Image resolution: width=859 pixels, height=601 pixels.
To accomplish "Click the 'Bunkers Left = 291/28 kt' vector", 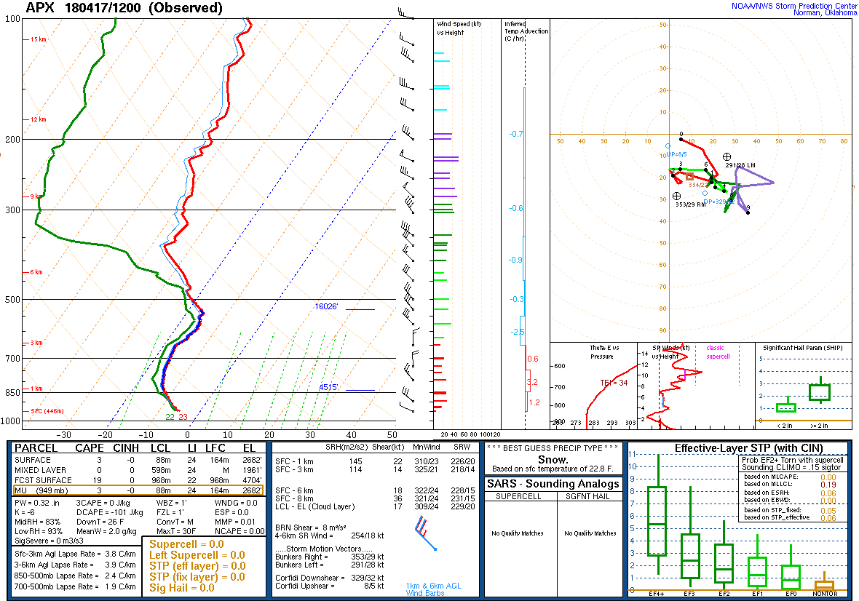I will click(329, 565).
